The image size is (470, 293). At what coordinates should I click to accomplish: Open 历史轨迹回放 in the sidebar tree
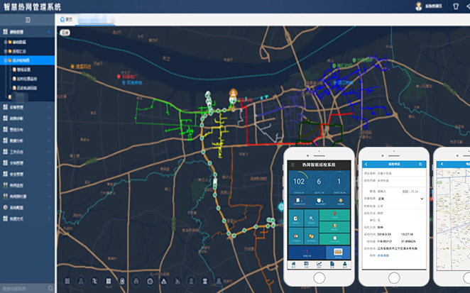pyautogui.click(x=27, y=87)
